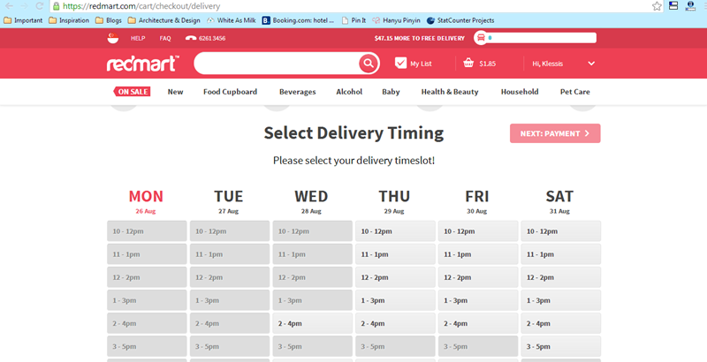Click the My List link text
The image size is (707, 362).
tap(421, 64)
